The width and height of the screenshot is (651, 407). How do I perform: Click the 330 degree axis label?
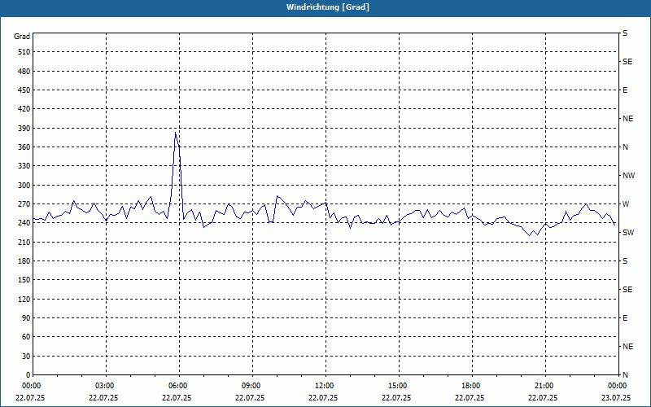24,166
